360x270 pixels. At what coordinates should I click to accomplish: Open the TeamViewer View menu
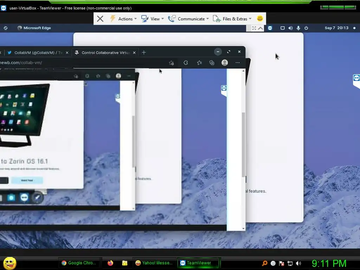coord(153,19)
